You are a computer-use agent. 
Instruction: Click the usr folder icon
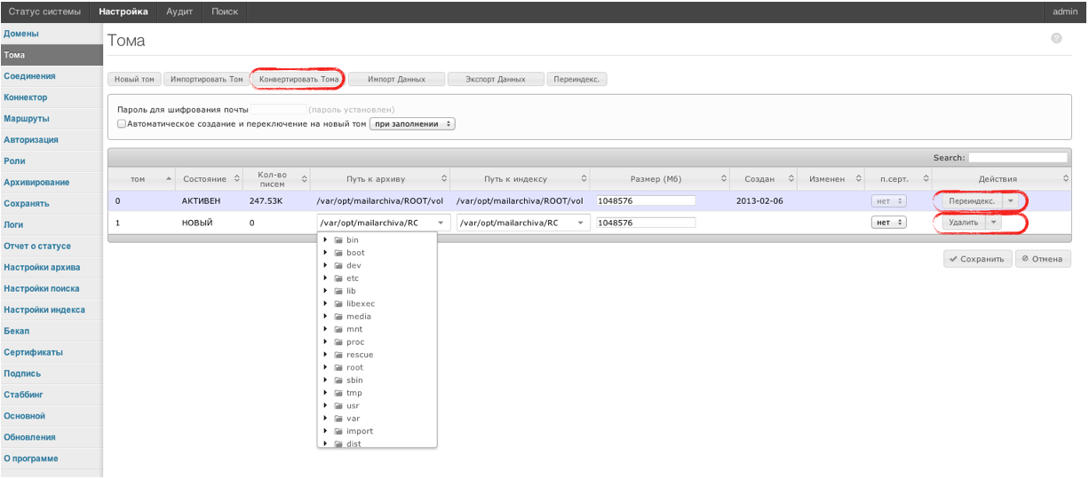[x=338, y=405]
